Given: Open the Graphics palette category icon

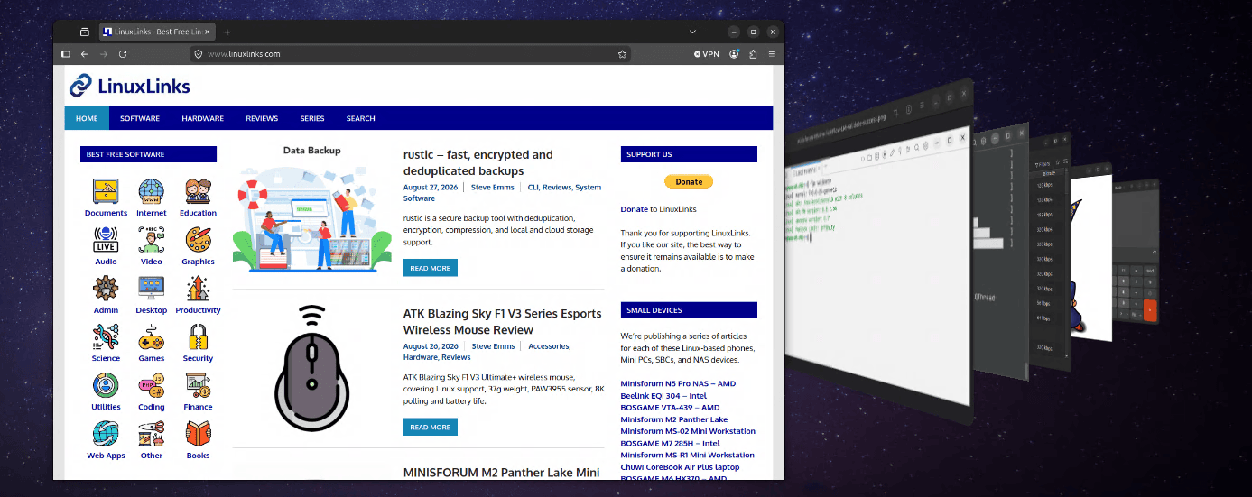Looking at the screenshot, I should [x=198, y=240].
